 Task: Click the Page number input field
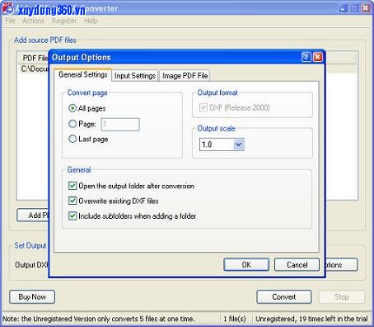point(120,125)
